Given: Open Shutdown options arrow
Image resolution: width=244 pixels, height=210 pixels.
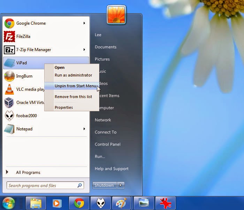Looking at the screenshot, I should tap(121, 185).
